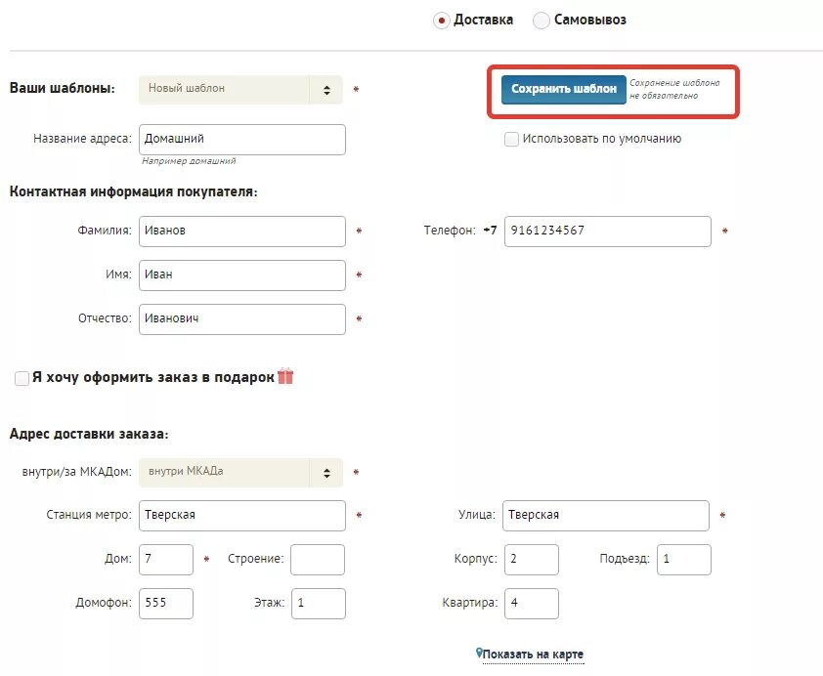Open the Новый шаблон templates dropdown
This screenshot has height=676, width=823.
coord(240,90)
